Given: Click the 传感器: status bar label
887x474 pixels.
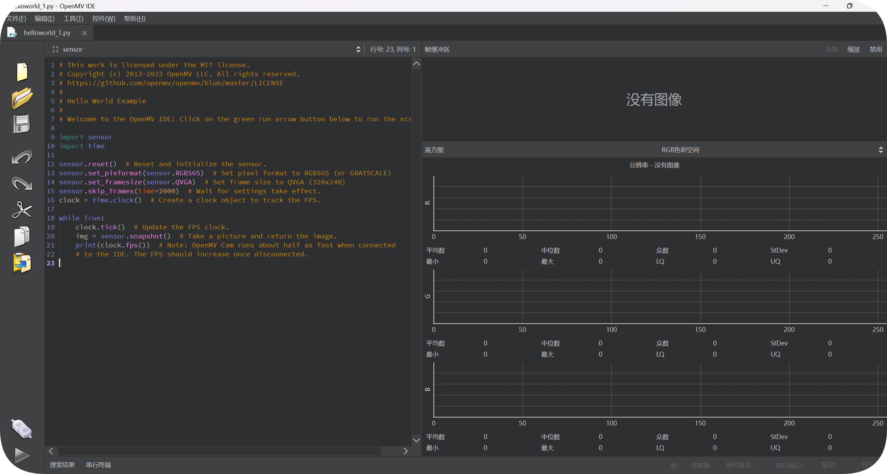Looking at the screenshot, I should click(x=701, y=465).
